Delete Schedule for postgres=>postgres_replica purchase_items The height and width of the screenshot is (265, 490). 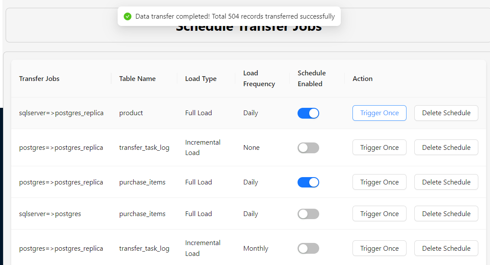point(446,182)
